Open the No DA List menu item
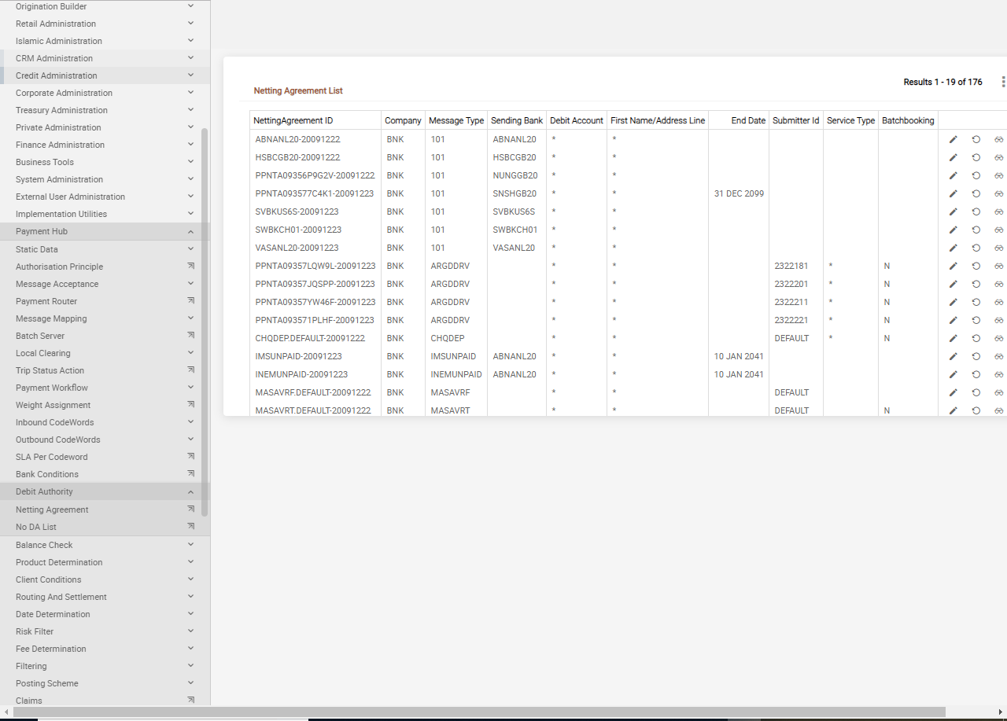The image size is (1007, 721). tap(36, 527)
